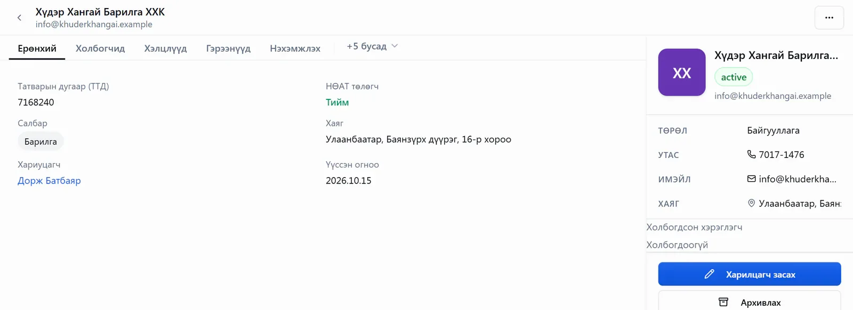The image size is (853, 310).
Task: Click the info@khuderkha... email in side panel
Action: coord(798,179)
